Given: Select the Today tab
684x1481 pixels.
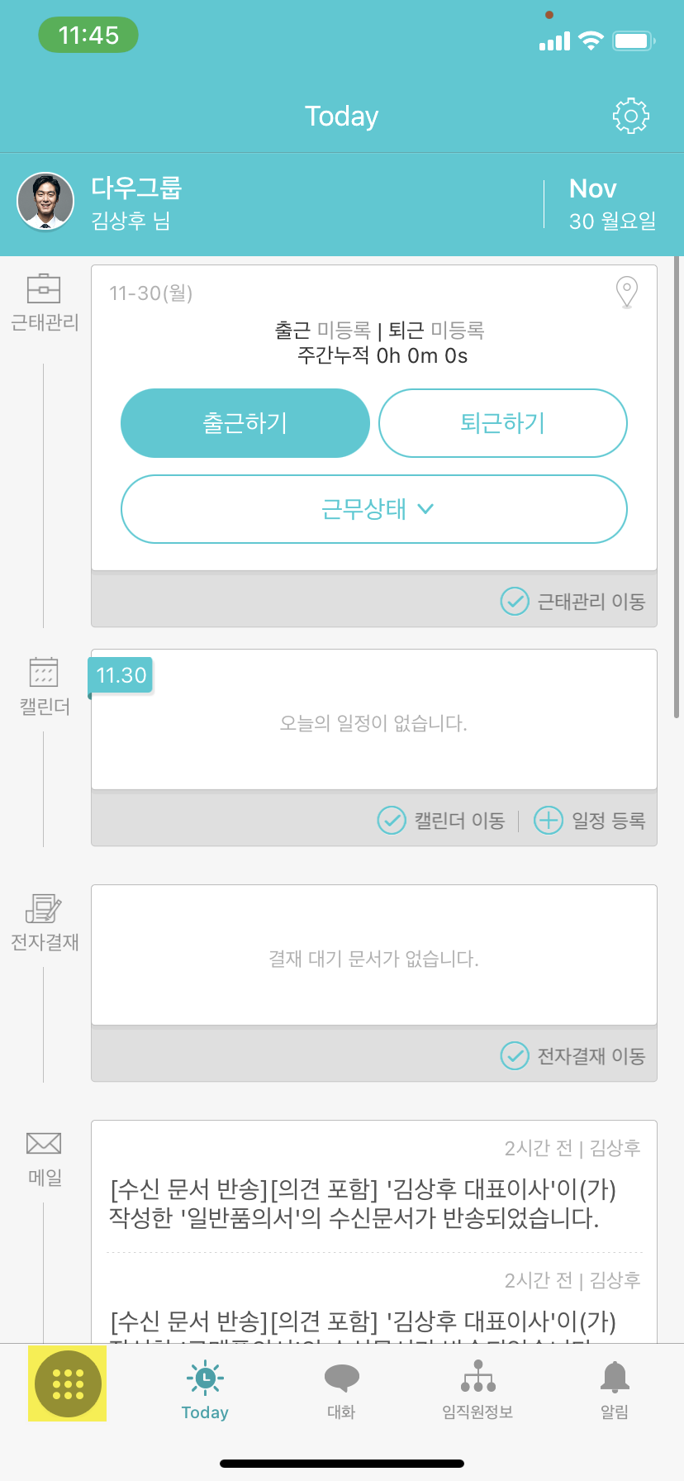Looking at the screenshot, I should (x=205, y=1387).
